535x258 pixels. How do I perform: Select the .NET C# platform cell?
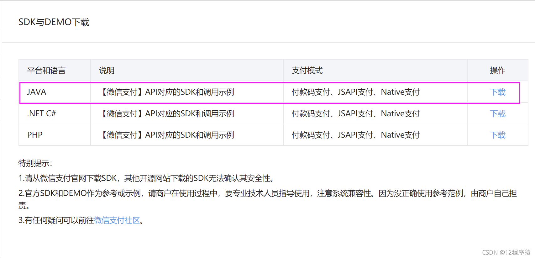click(55, 113)
